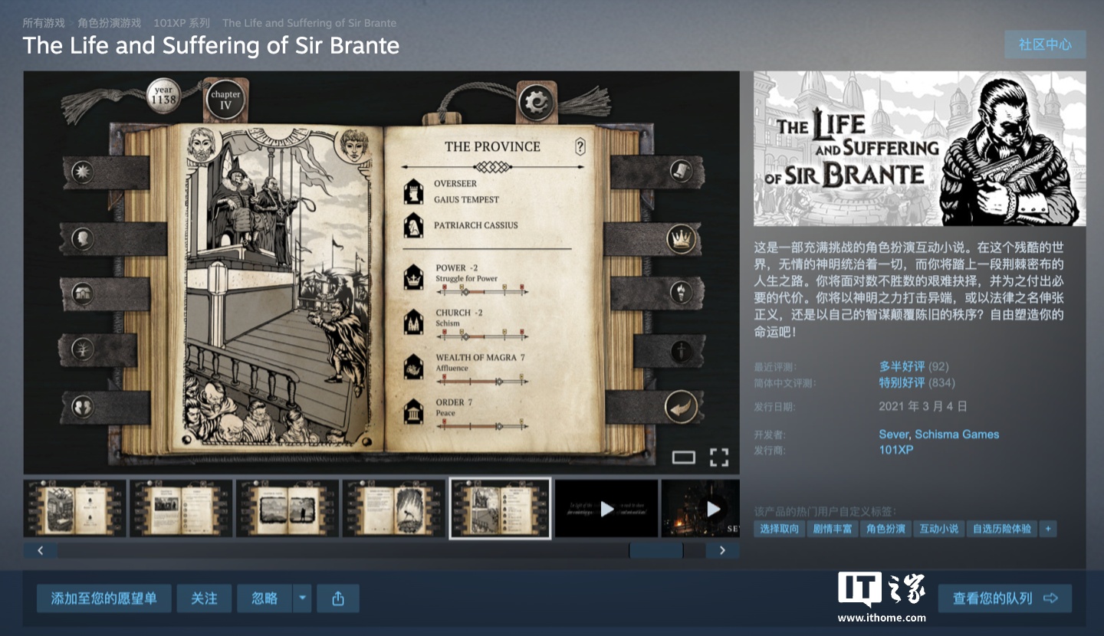Open the 101XP 系列 breadcrumb
This screenshot has width=1104, height=636.
click(182, 23)
